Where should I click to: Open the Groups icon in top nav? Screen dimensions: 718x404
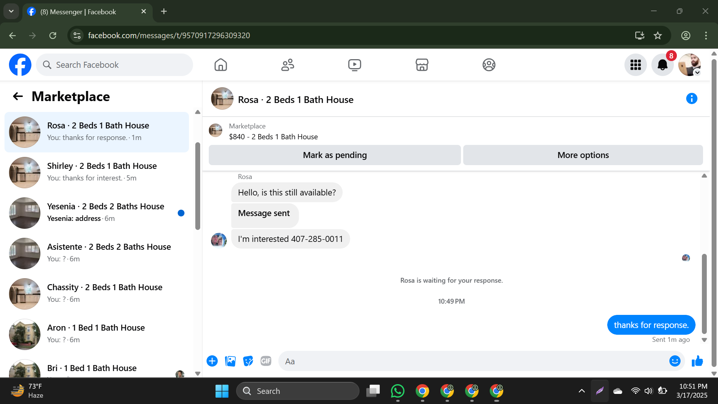[x=489, y=65]
